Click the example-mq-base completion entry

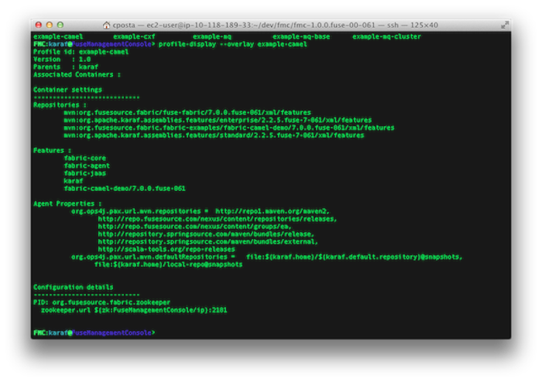point(301,36)
